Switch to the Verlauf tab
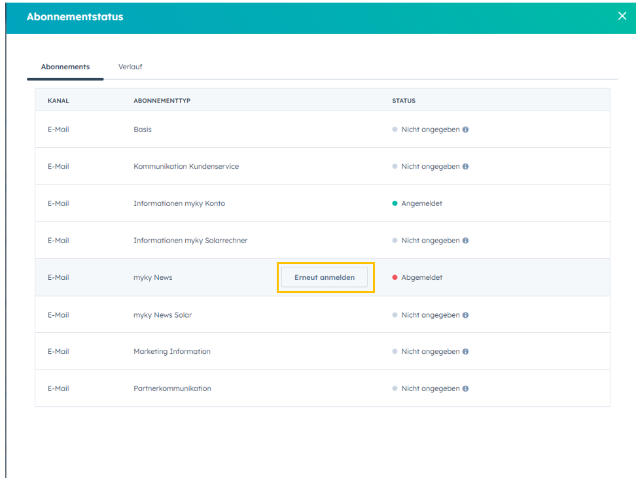Screen dimensions: 636x478 click(x=130, y=67)
